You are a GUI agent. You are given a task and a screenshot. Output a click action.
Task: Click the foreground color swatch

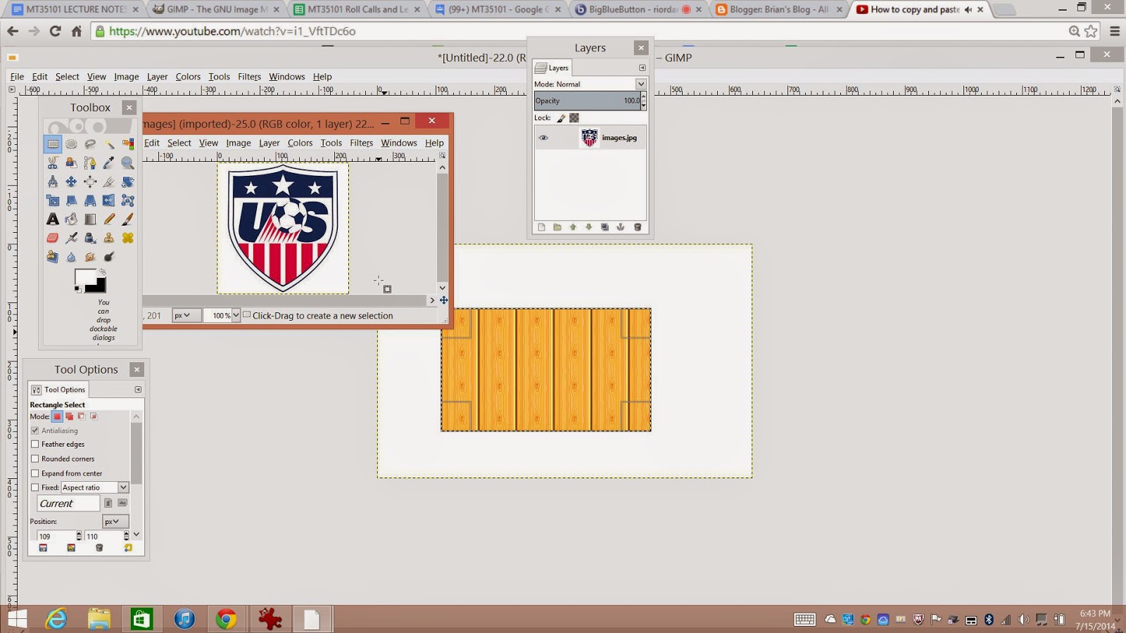pos(84,278)
